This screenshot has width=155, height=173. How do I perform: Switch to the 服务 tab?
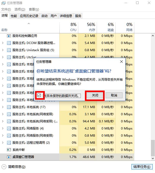[x=78, y=16]
